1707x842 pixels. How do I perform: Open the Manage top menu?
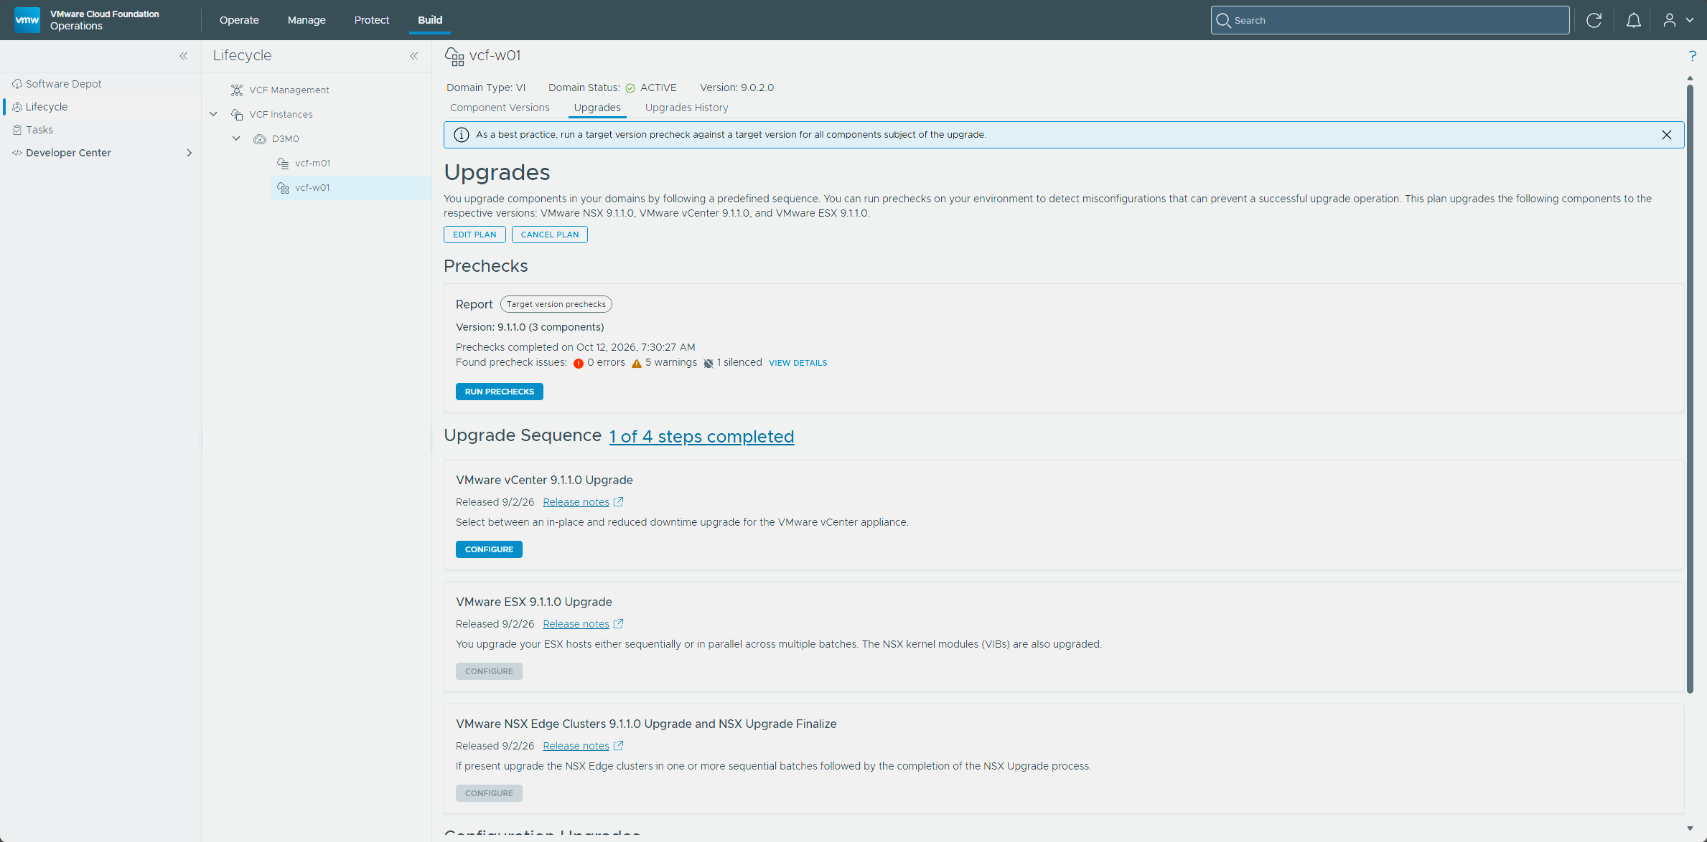[307, 20]
